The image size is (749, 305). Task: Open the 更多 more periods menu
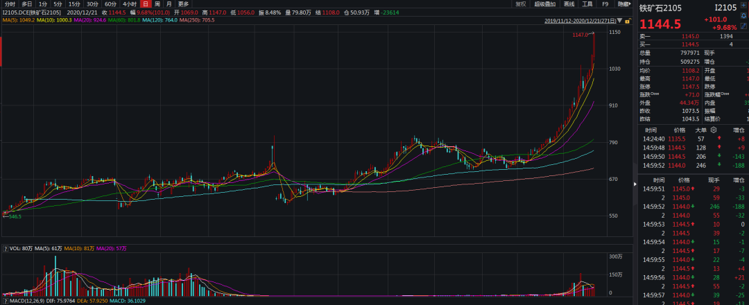click(x=183, y=4)
